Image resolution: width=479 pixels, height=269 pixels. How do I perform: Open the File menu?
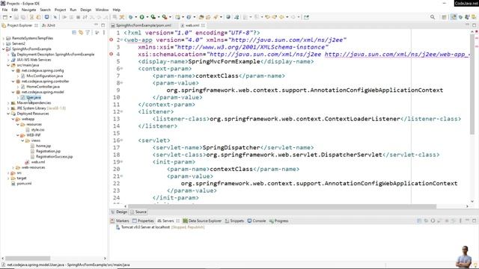[x=5, y=10]
